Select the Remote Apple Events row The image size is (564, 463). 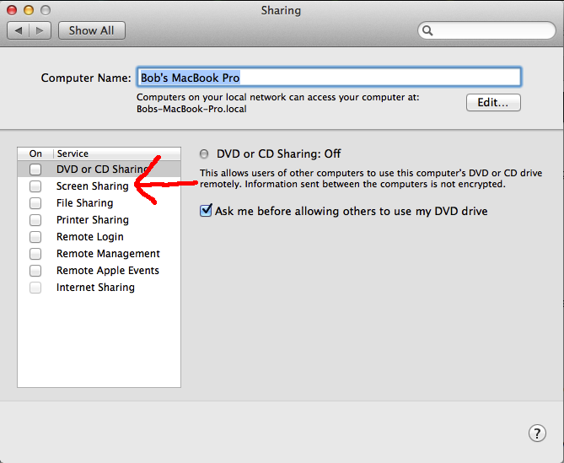point(99,271)
